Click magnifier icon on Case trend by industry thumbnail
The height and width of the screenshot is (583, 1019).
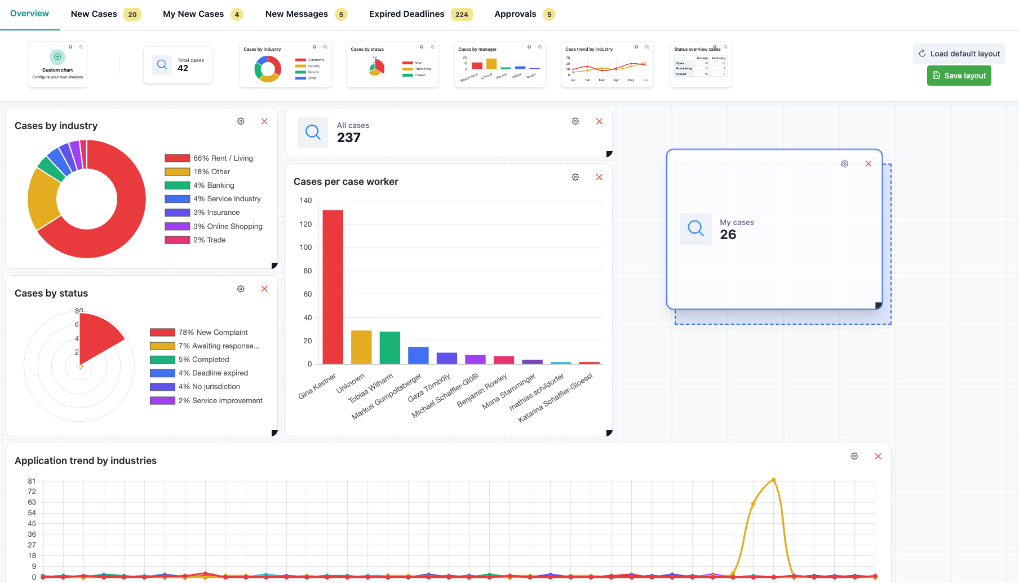647,47
